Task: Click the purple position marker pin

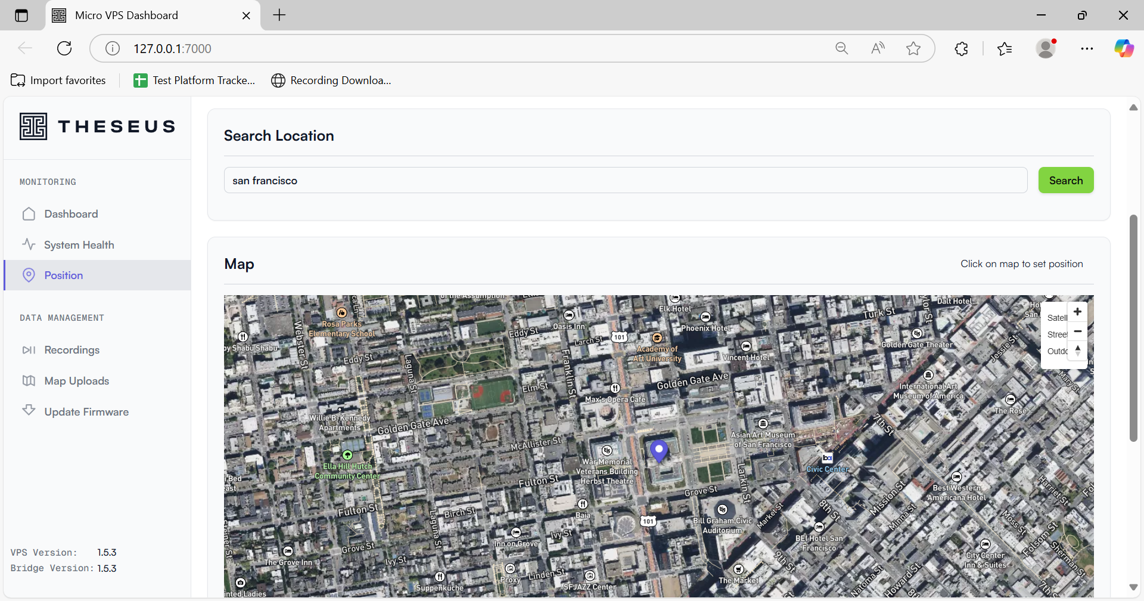Action: click(658, 450)
